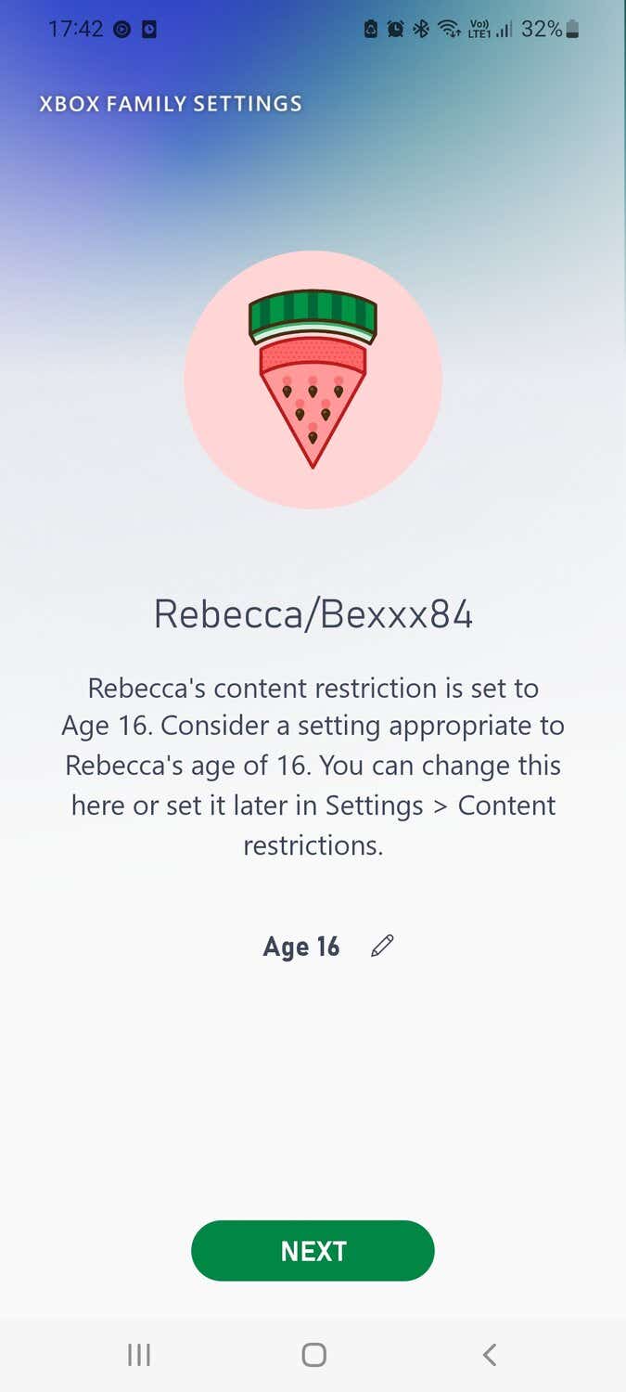Image resolution: width=626 pixels, height=1392 pixels.
Task: Tap the Age 16 label to change it
Action: click(301, 946)
